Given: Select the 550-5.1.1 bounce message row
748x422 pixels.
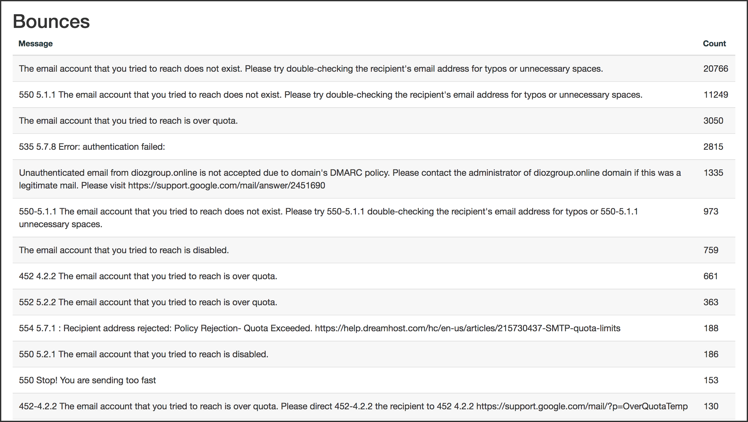Looking at the screenshot, I should (328, 212).
